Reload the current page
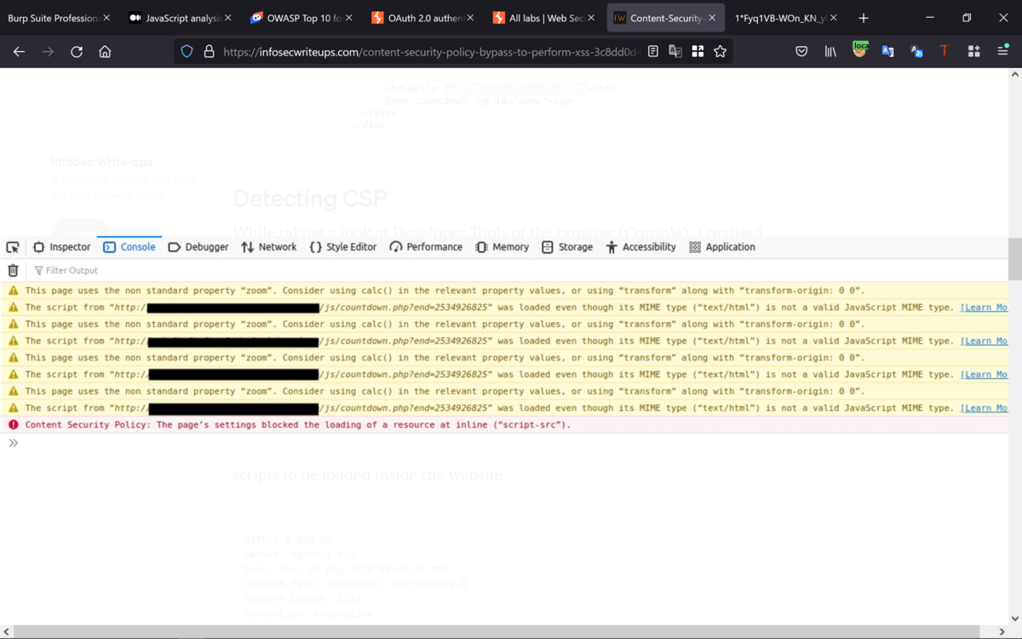The image size is (1022, 639). tap(77, 52)
